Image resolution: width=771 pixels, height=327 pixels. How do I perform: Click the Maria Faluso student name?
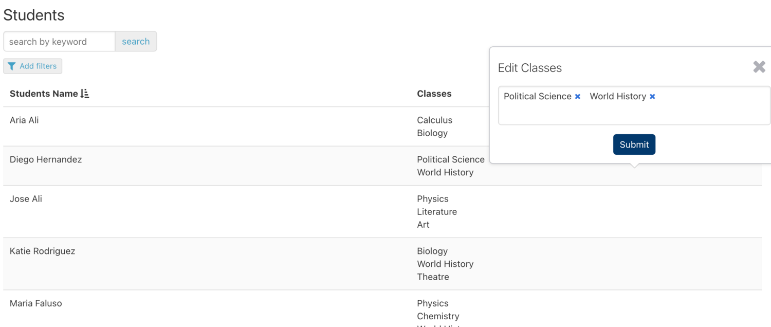(x=35, y=303)
